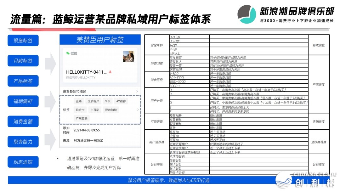The height and width of the screenshot is (191, 340).
Task: Select the 动态追踪 sidebar icon
Action: pyautogui.click(x=23, y=161)
